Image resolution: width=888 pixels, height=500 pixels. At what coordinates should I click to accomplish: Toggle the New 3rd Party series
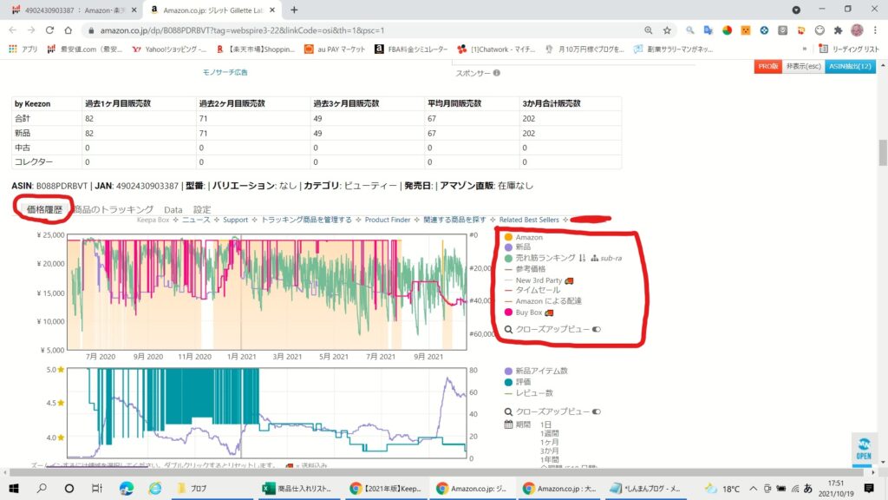(x=539, y=280)
